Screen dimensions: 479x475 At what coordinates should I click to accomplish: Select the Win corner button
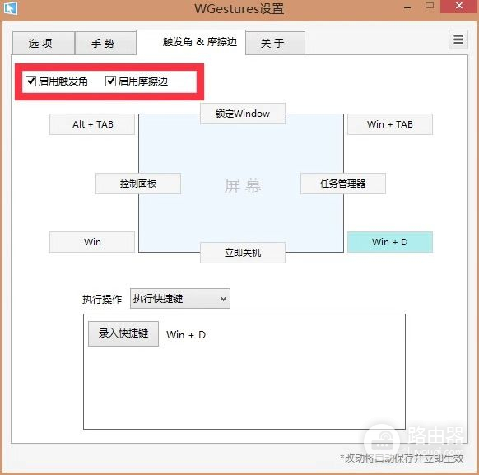click(x=92, y=242)
